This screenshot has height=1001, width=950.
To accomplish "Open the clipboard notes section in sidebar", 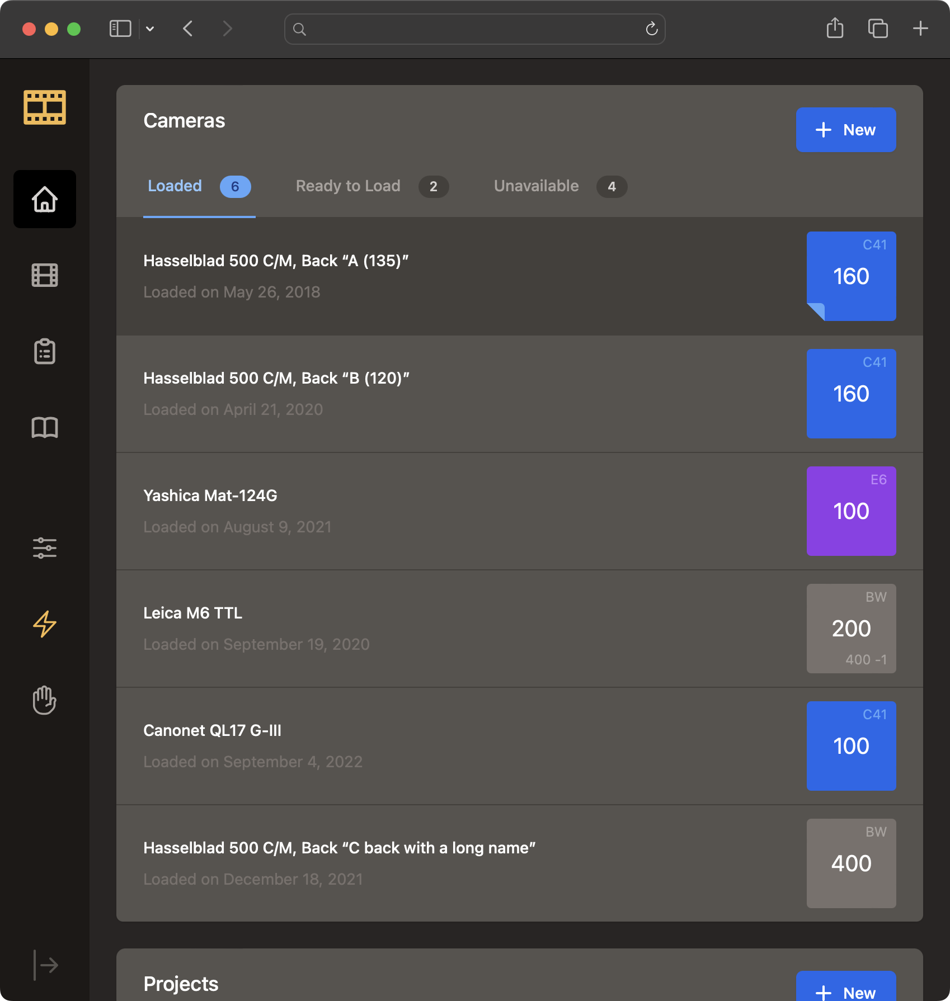I will pos(44,351).
